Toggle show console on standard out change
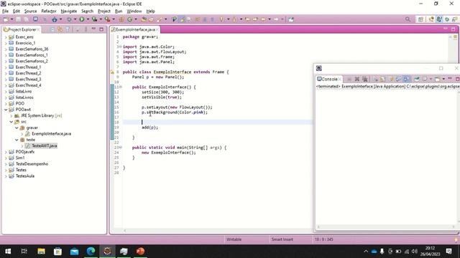This screenshot has width=460, height=258. click(x=398, y=79)
